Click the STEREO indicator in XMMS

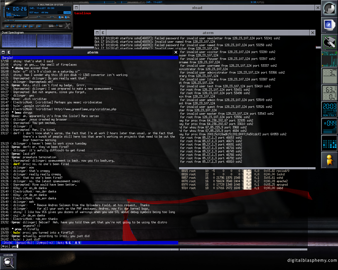(67, 12)
